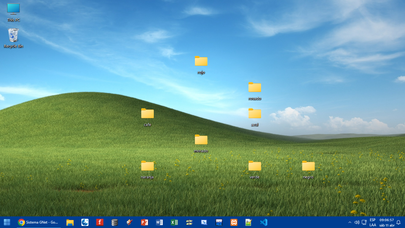405x228 pixels.
Task: Launch PowerPoint from the taskbar
Action: coord(145,222)
